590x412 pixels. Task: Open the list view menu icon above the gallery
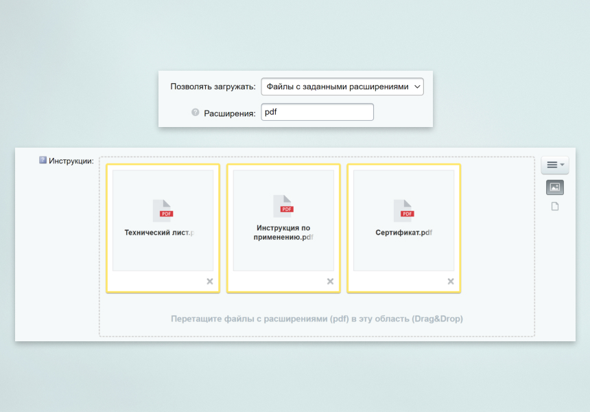click(x=552, y=164)
